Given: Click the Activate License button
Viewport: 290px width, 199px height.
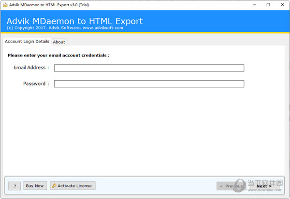Looking at the screenshot, I should (73, 185).
